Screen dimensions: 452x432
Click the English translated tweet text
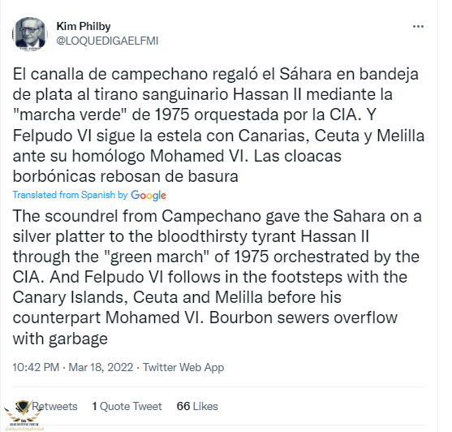[217, 277]
